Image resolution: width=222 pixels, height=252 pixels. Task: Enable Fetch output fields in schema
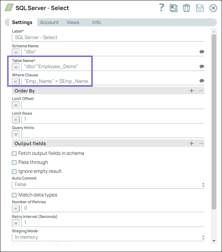click(14, 153)
